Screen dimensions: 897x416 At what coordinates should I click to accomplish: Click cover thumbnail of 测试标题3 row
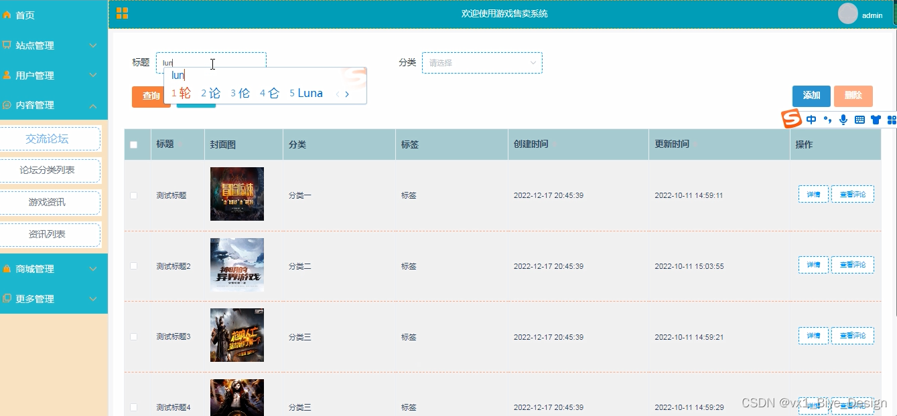(236, 335)
